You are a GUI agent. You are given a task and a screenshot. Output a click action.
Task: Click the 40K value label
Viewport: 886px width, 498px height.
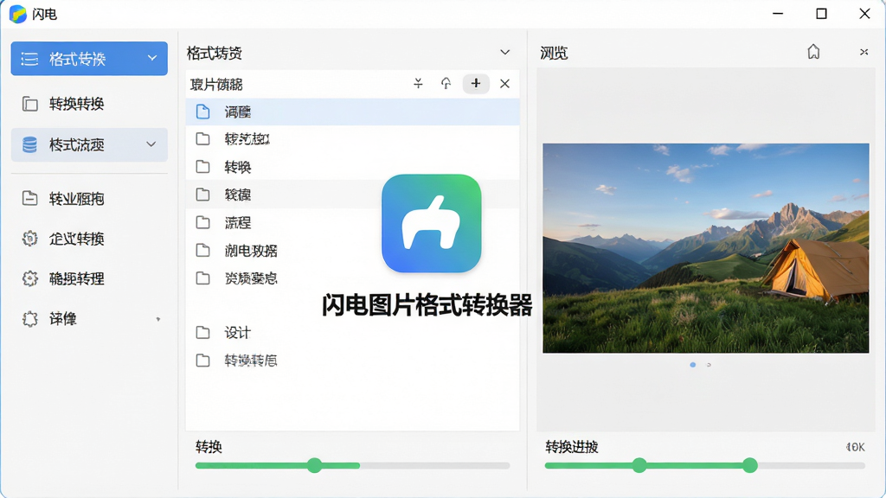point(856,447)
